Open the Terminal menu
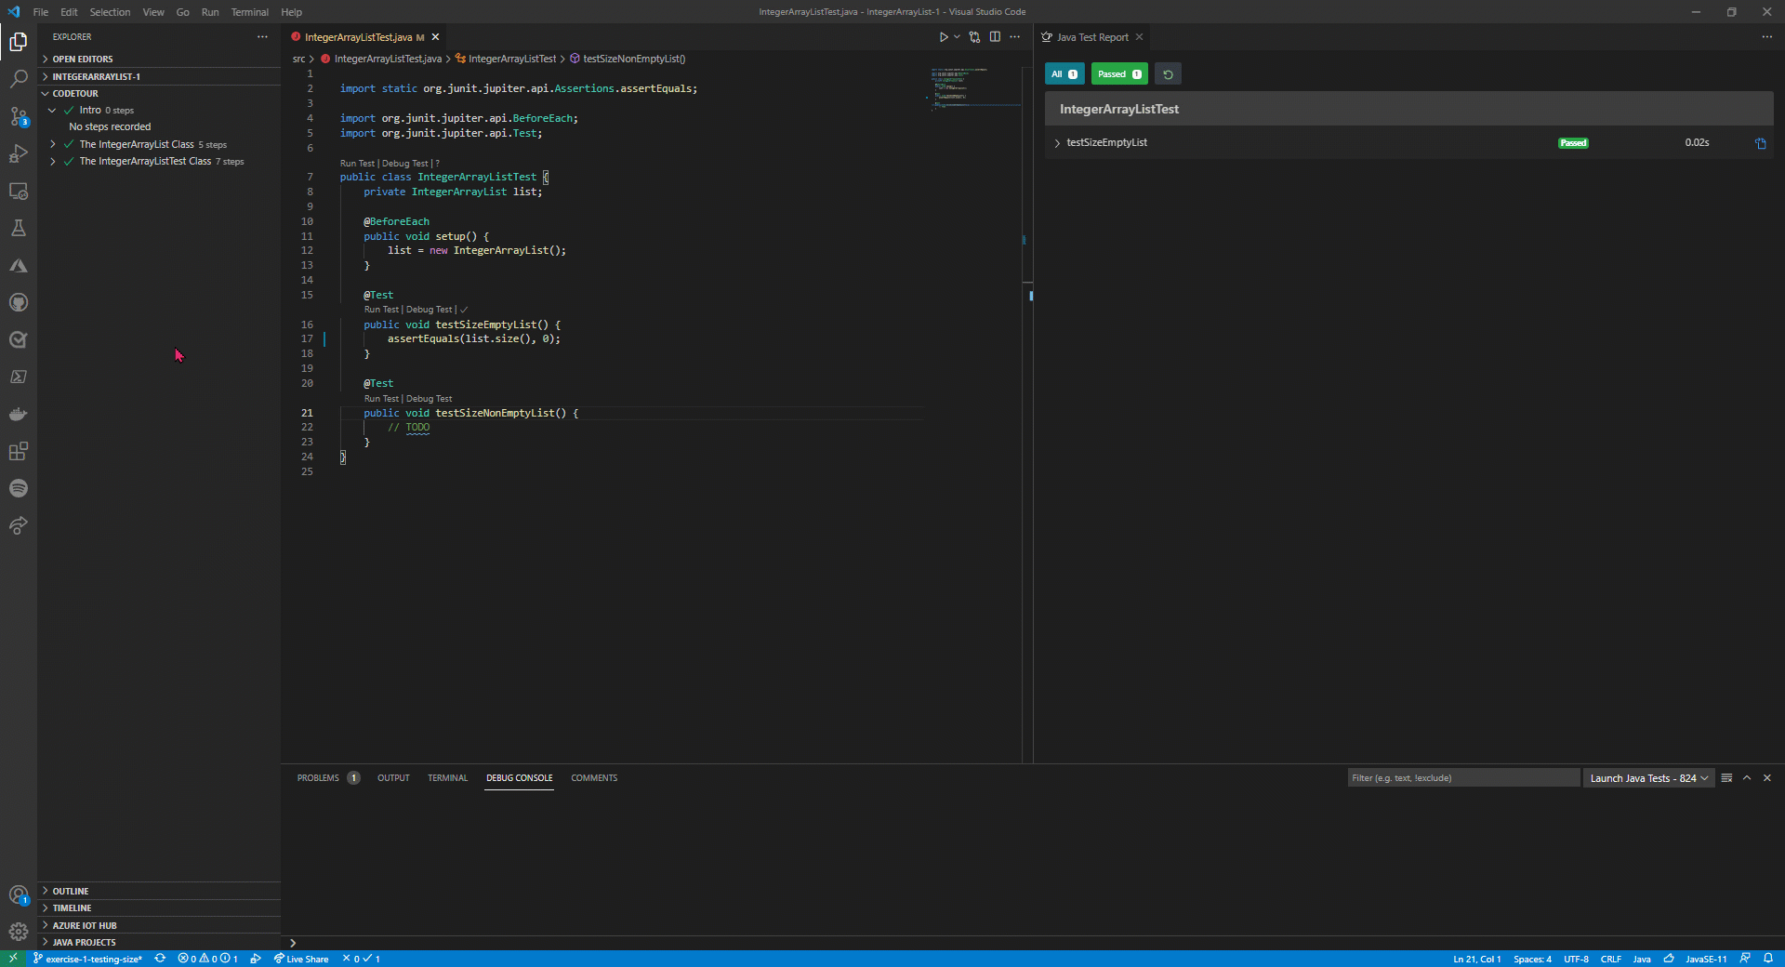 click(248, 12)
